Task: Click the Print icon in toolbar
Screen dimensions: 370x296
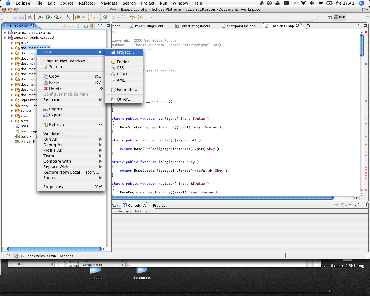Action: tap(21, 17)
